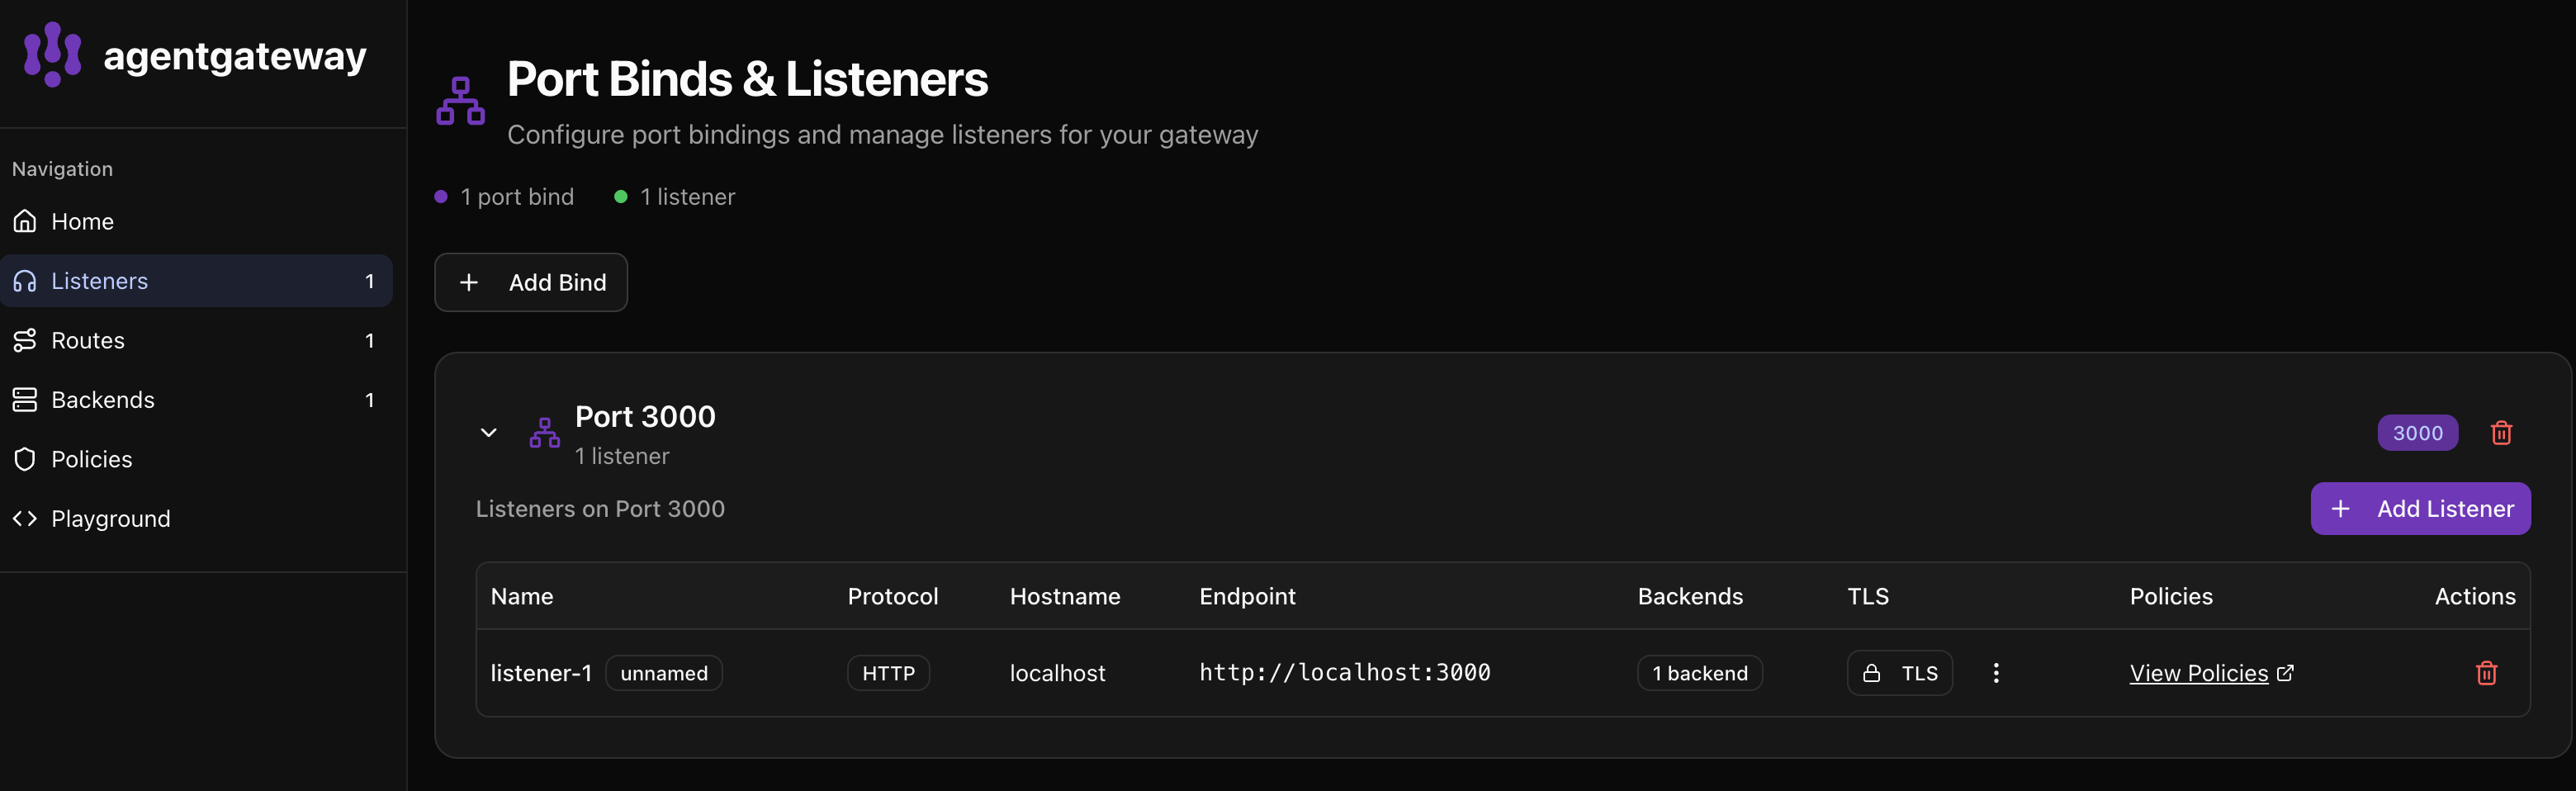Image resolution: width=2576 pixels, height=791 pixels.
Task: Click the agentgateway logo icon
Action: 51,54
